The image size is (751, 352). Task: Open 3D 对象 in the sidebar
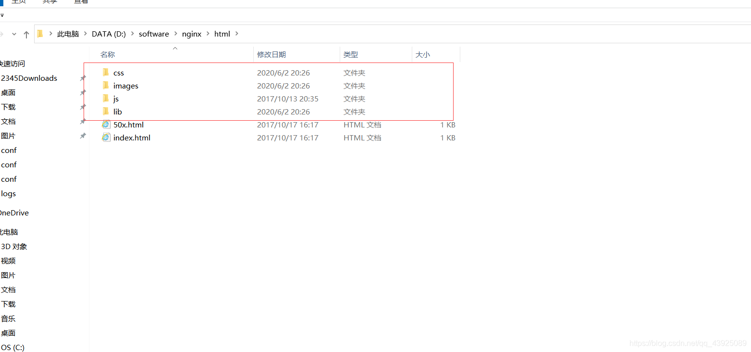point(14,247)
